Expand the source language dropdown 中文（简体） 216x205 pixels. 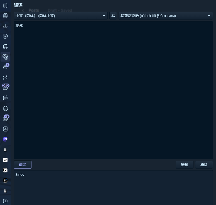coord(60,16)
